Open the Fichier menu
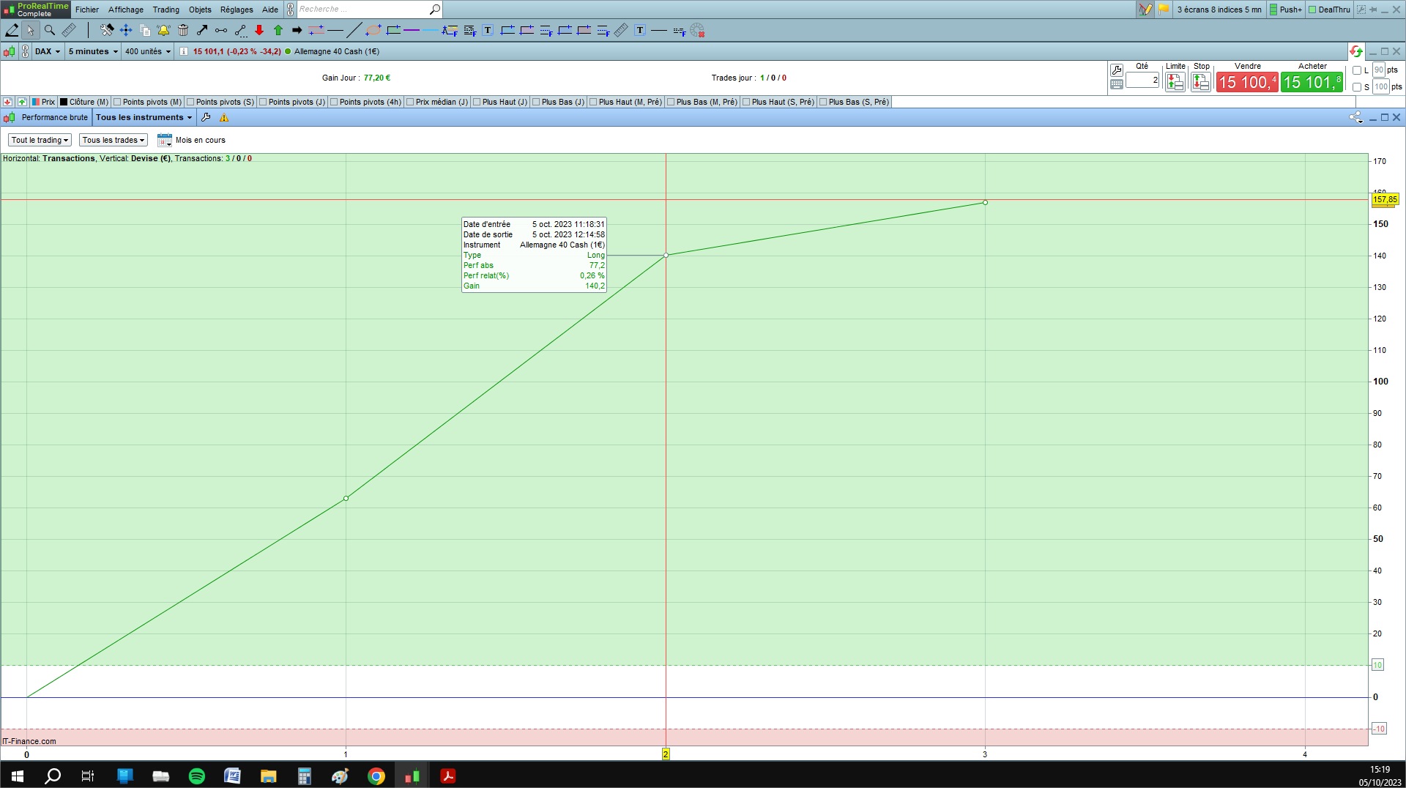This screenshot has height=788, width=1406. 87,10
